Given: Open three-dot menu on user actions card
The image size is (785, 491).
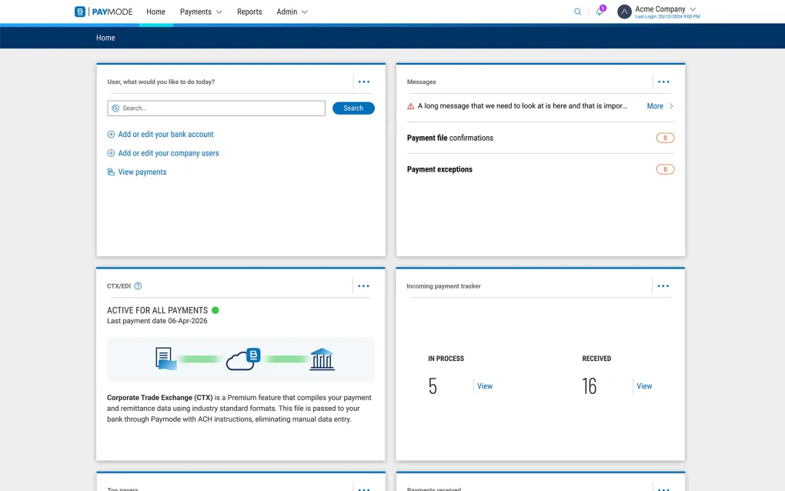Looking at the screenshot, I should (364, 82).
